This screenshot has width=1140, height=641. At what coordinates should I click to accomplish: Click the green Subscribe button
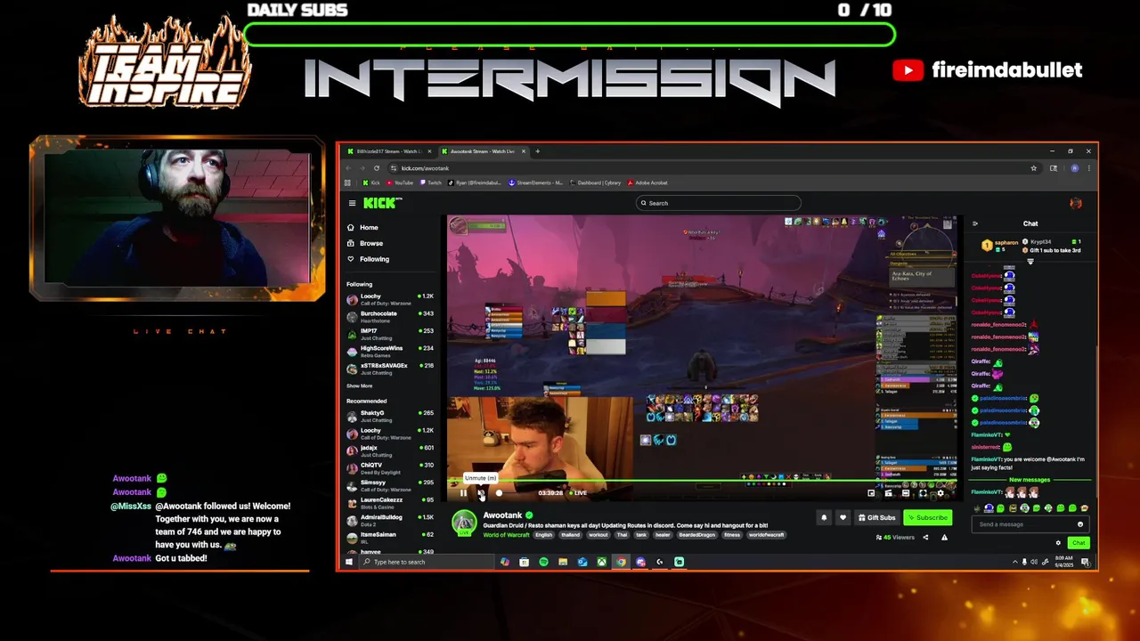[927, 517]
